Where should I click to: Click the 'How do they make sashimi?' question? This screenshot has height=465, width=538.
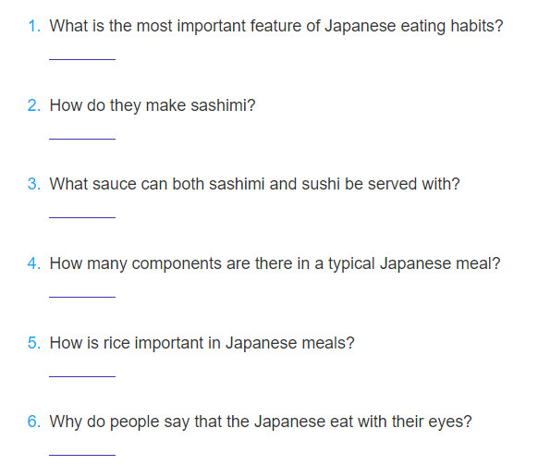pyautogui.click(x=153, y=105)
